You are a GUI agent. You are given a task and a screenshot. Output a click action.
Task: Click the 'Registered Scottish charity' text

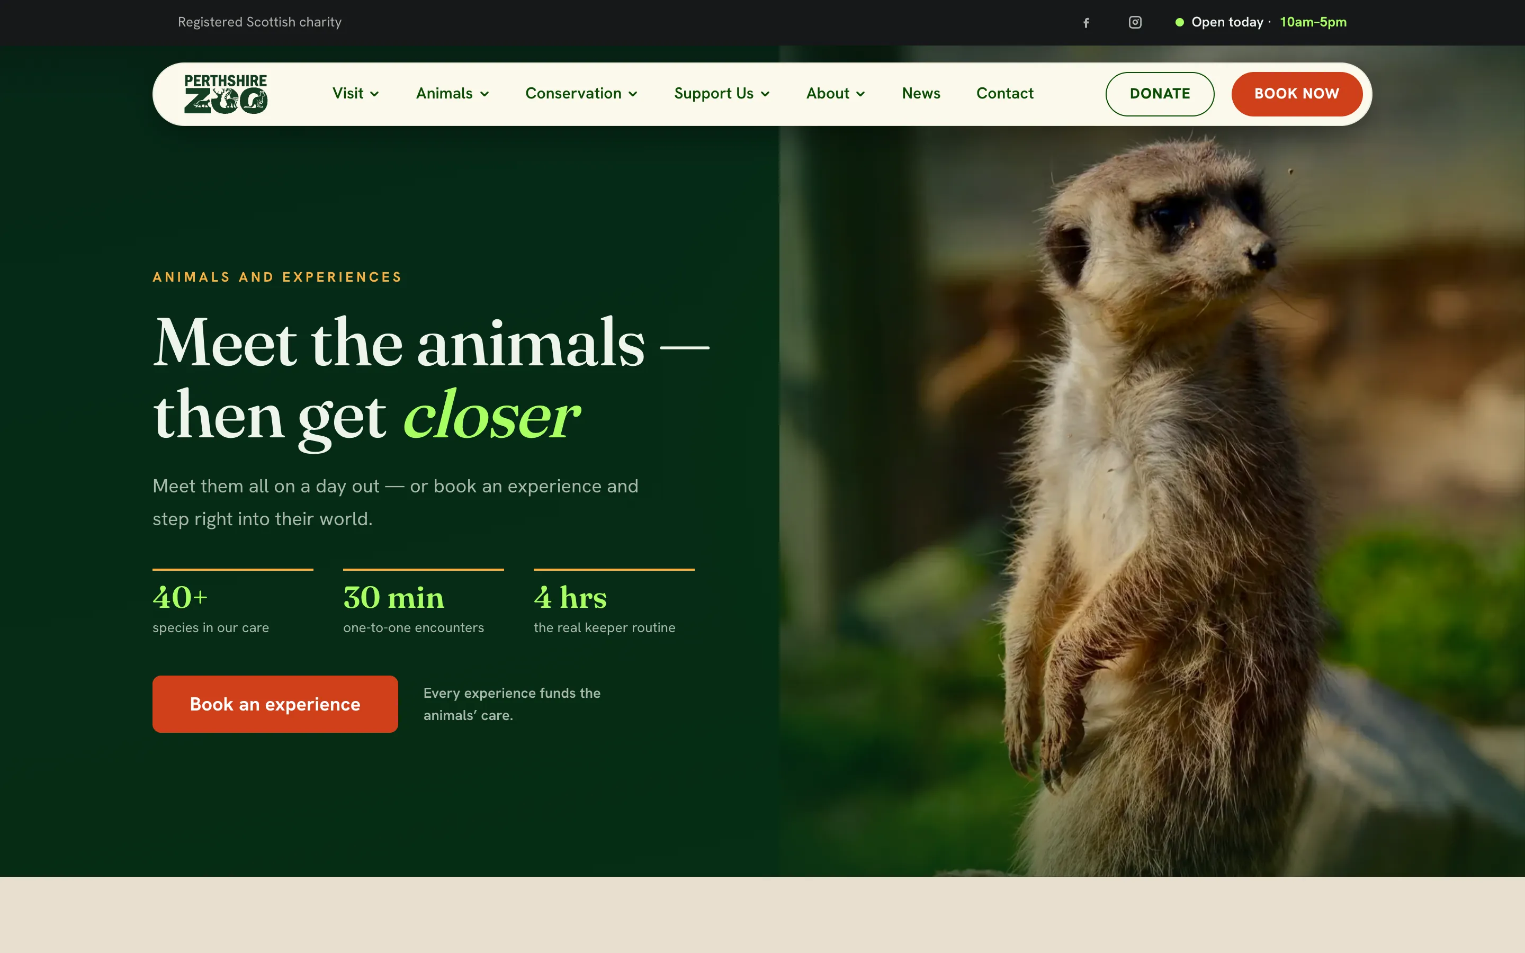tap(259, 22)
